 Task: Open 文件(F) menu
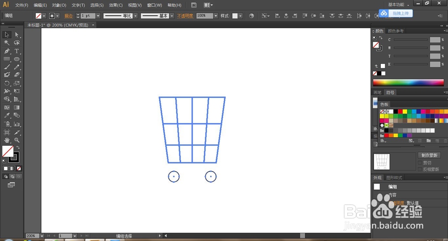pyautogui.click(x=22, y=5)
